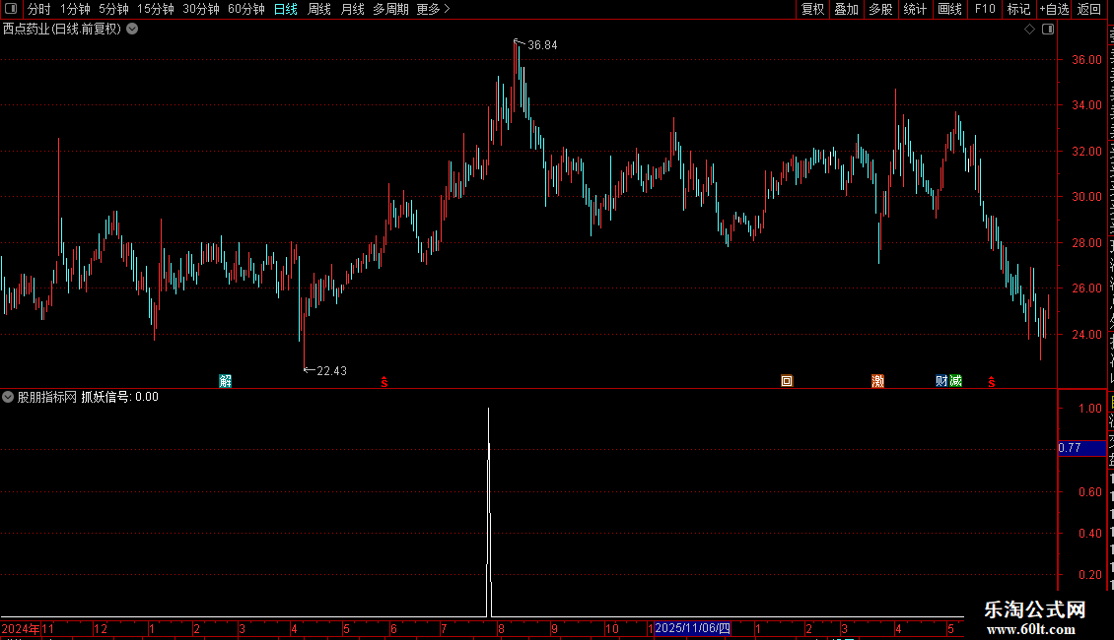Viewport: 1114px width, 640px height.
Task: Open the 统计 statistics tool
Action: [x=914, y=9]
